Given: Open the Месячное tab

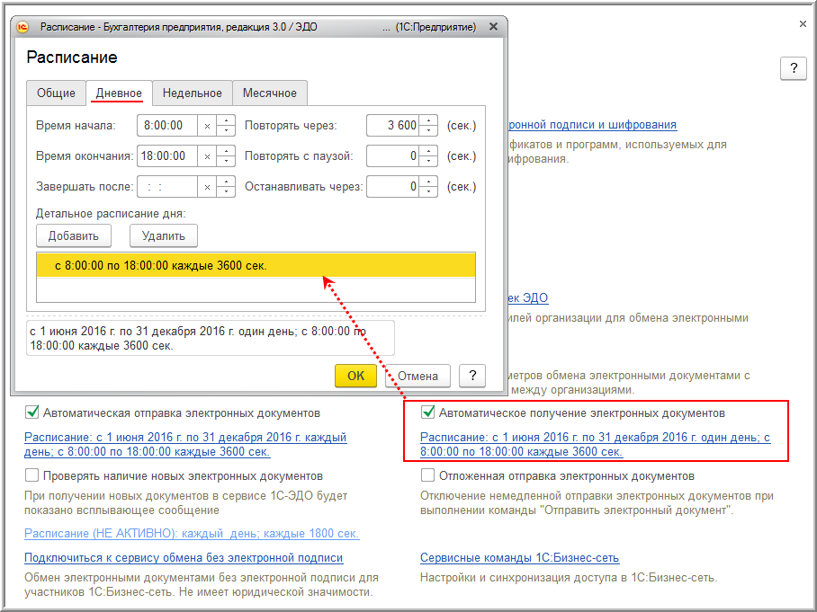Looking at the screenshot, I should coord(269,93).
